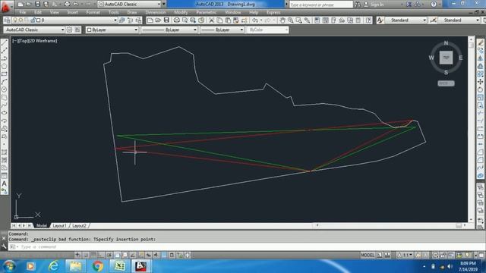Select the Spline draw tool
The height and width of the screenshot is (273, 486).
[5, 105]
